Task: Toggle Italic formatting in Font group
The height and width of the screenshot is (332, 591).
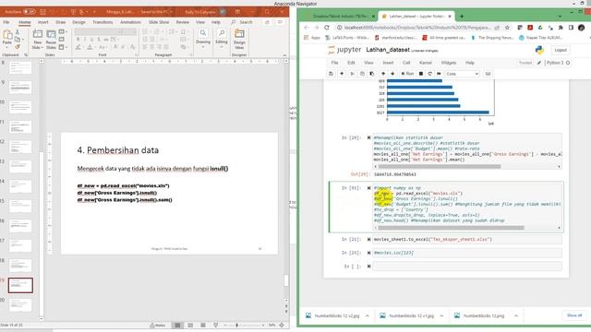Action: point(85,39)
